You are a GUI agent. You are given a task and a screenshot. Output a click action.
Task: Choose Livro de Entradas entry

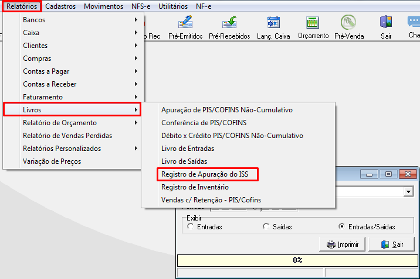tap(188, 149)
